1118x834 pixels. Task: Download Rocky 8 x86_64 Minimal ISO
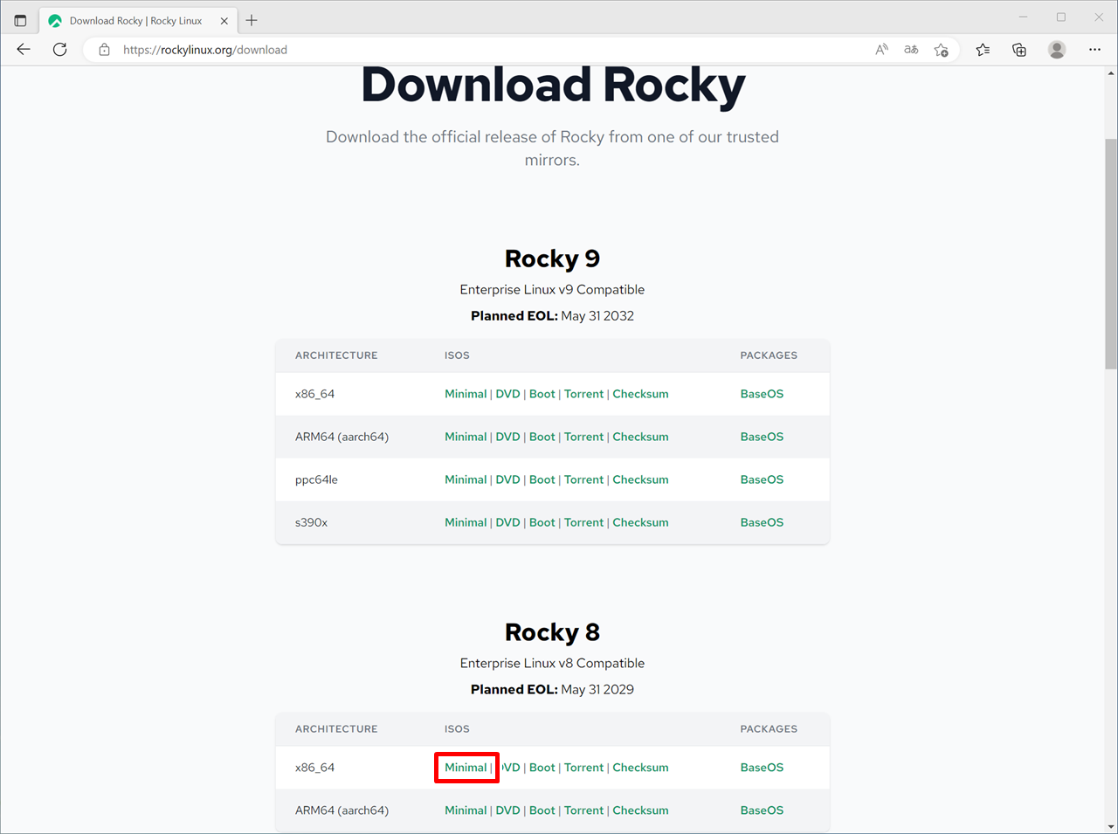point(466,768)
